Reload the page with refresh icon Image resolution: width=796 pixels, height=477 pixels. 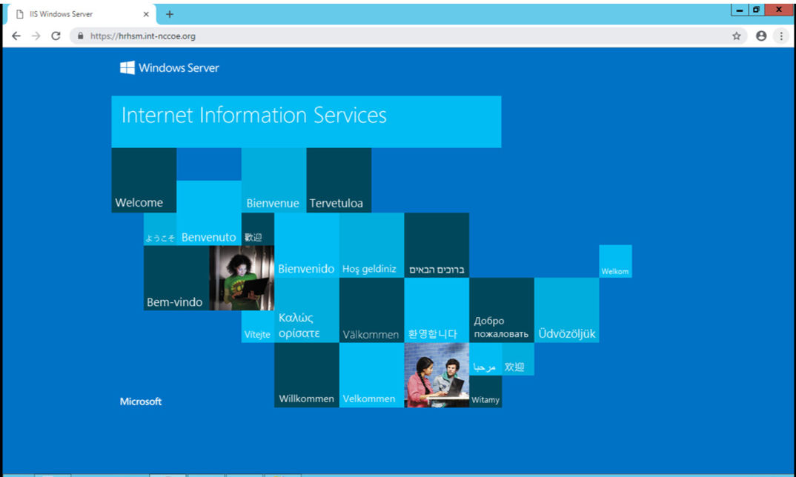(56, 36)
